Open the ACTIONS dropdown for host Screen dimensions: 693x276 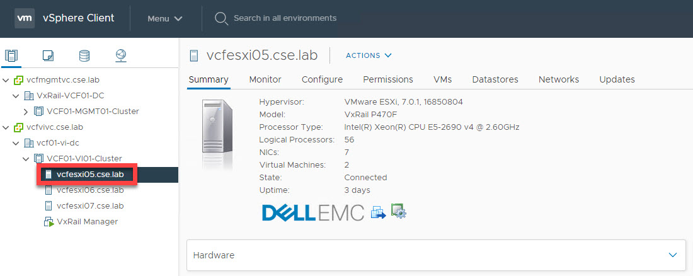tap(369, 55)
